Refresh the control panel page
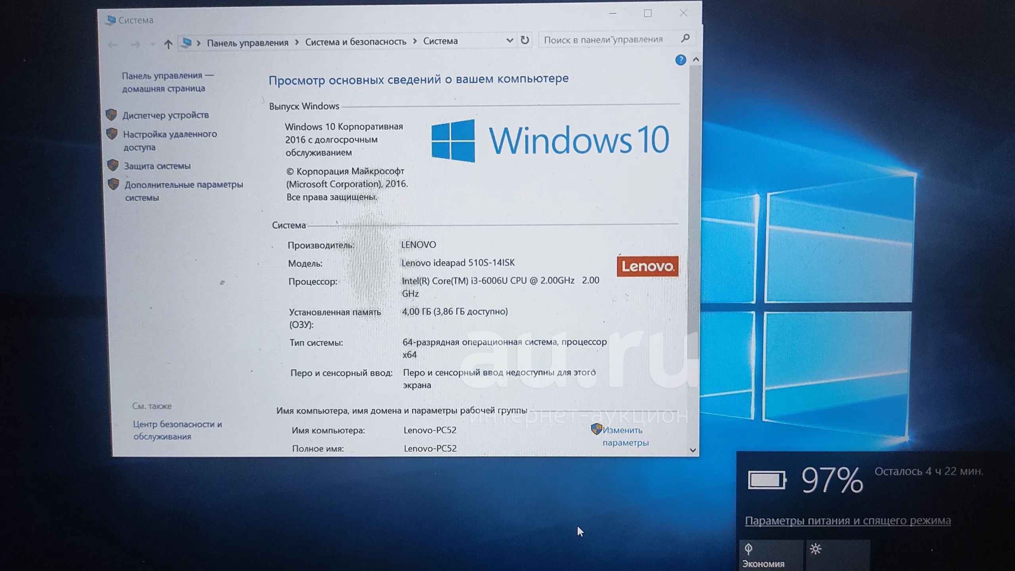This screenshot has height=571, width=1015. coord(525,40)
